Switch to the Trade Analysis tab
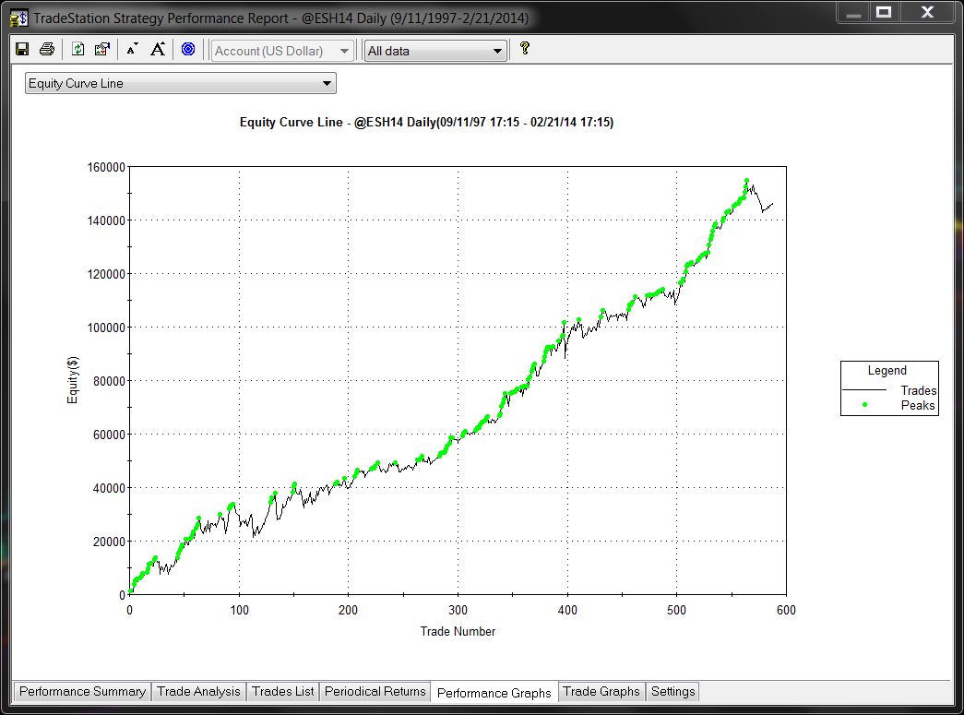The width and height of the screenshot is (964, 715). point(198,692)
